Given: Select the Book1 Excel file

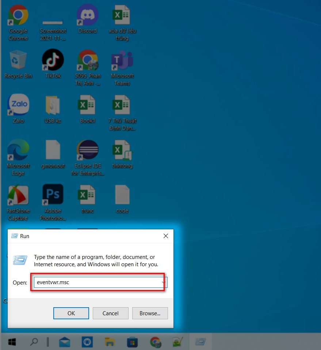Looking at the screenshot, I should coord(87,109).
